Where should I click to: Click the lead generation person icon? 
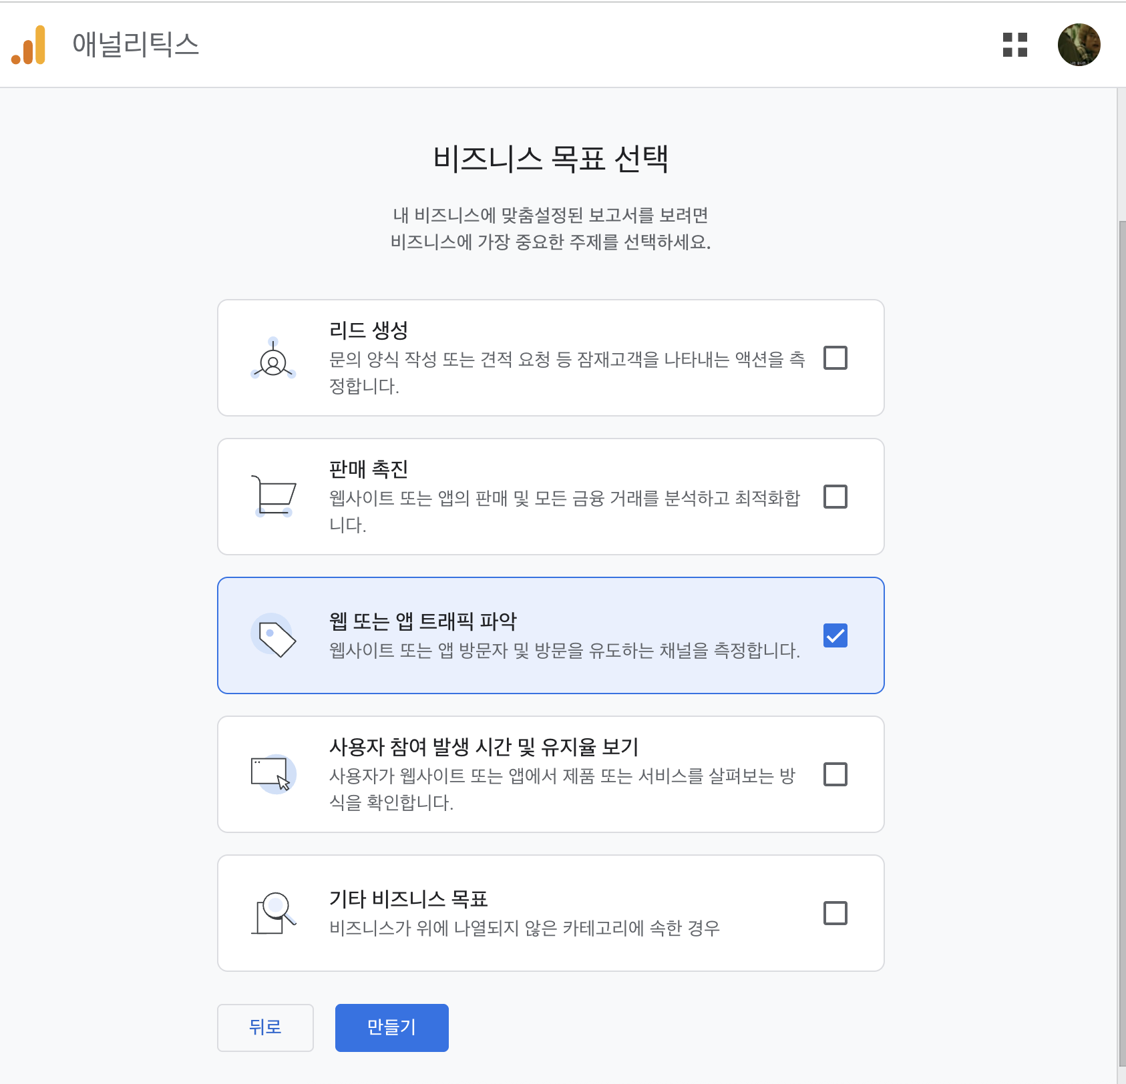[x=273, y=359]
